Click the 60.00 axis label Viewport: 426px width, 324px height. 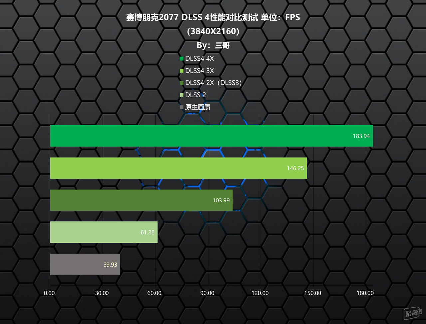154,293
